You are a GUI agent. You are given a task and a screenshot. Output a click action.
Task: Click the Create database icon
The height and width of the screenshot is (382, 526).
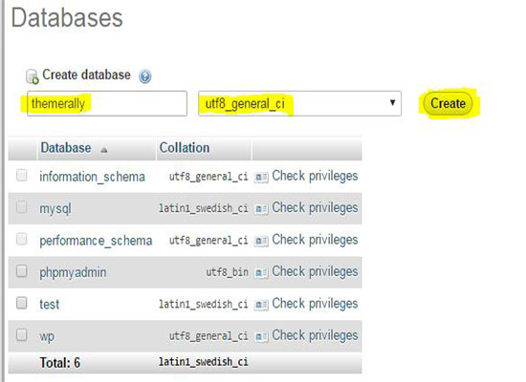pos(33,76)
